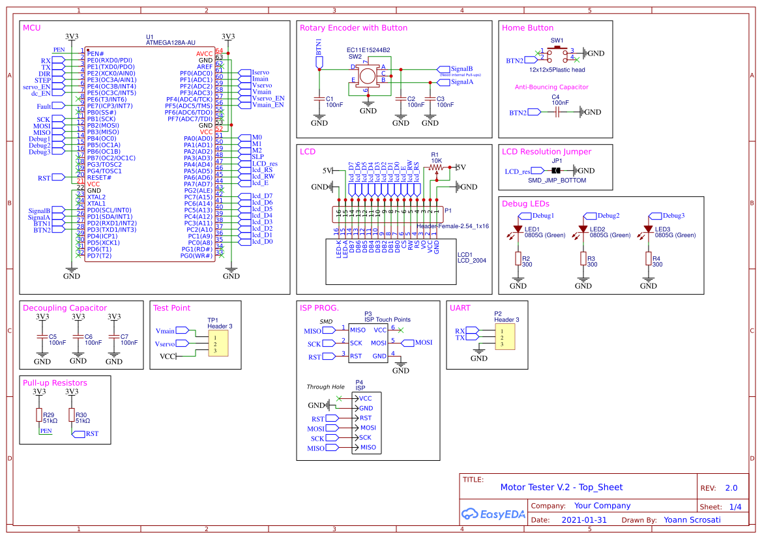
Task: Click the Motor Tester V.2 - Top_Sheet title
Action: click(561, 487)
